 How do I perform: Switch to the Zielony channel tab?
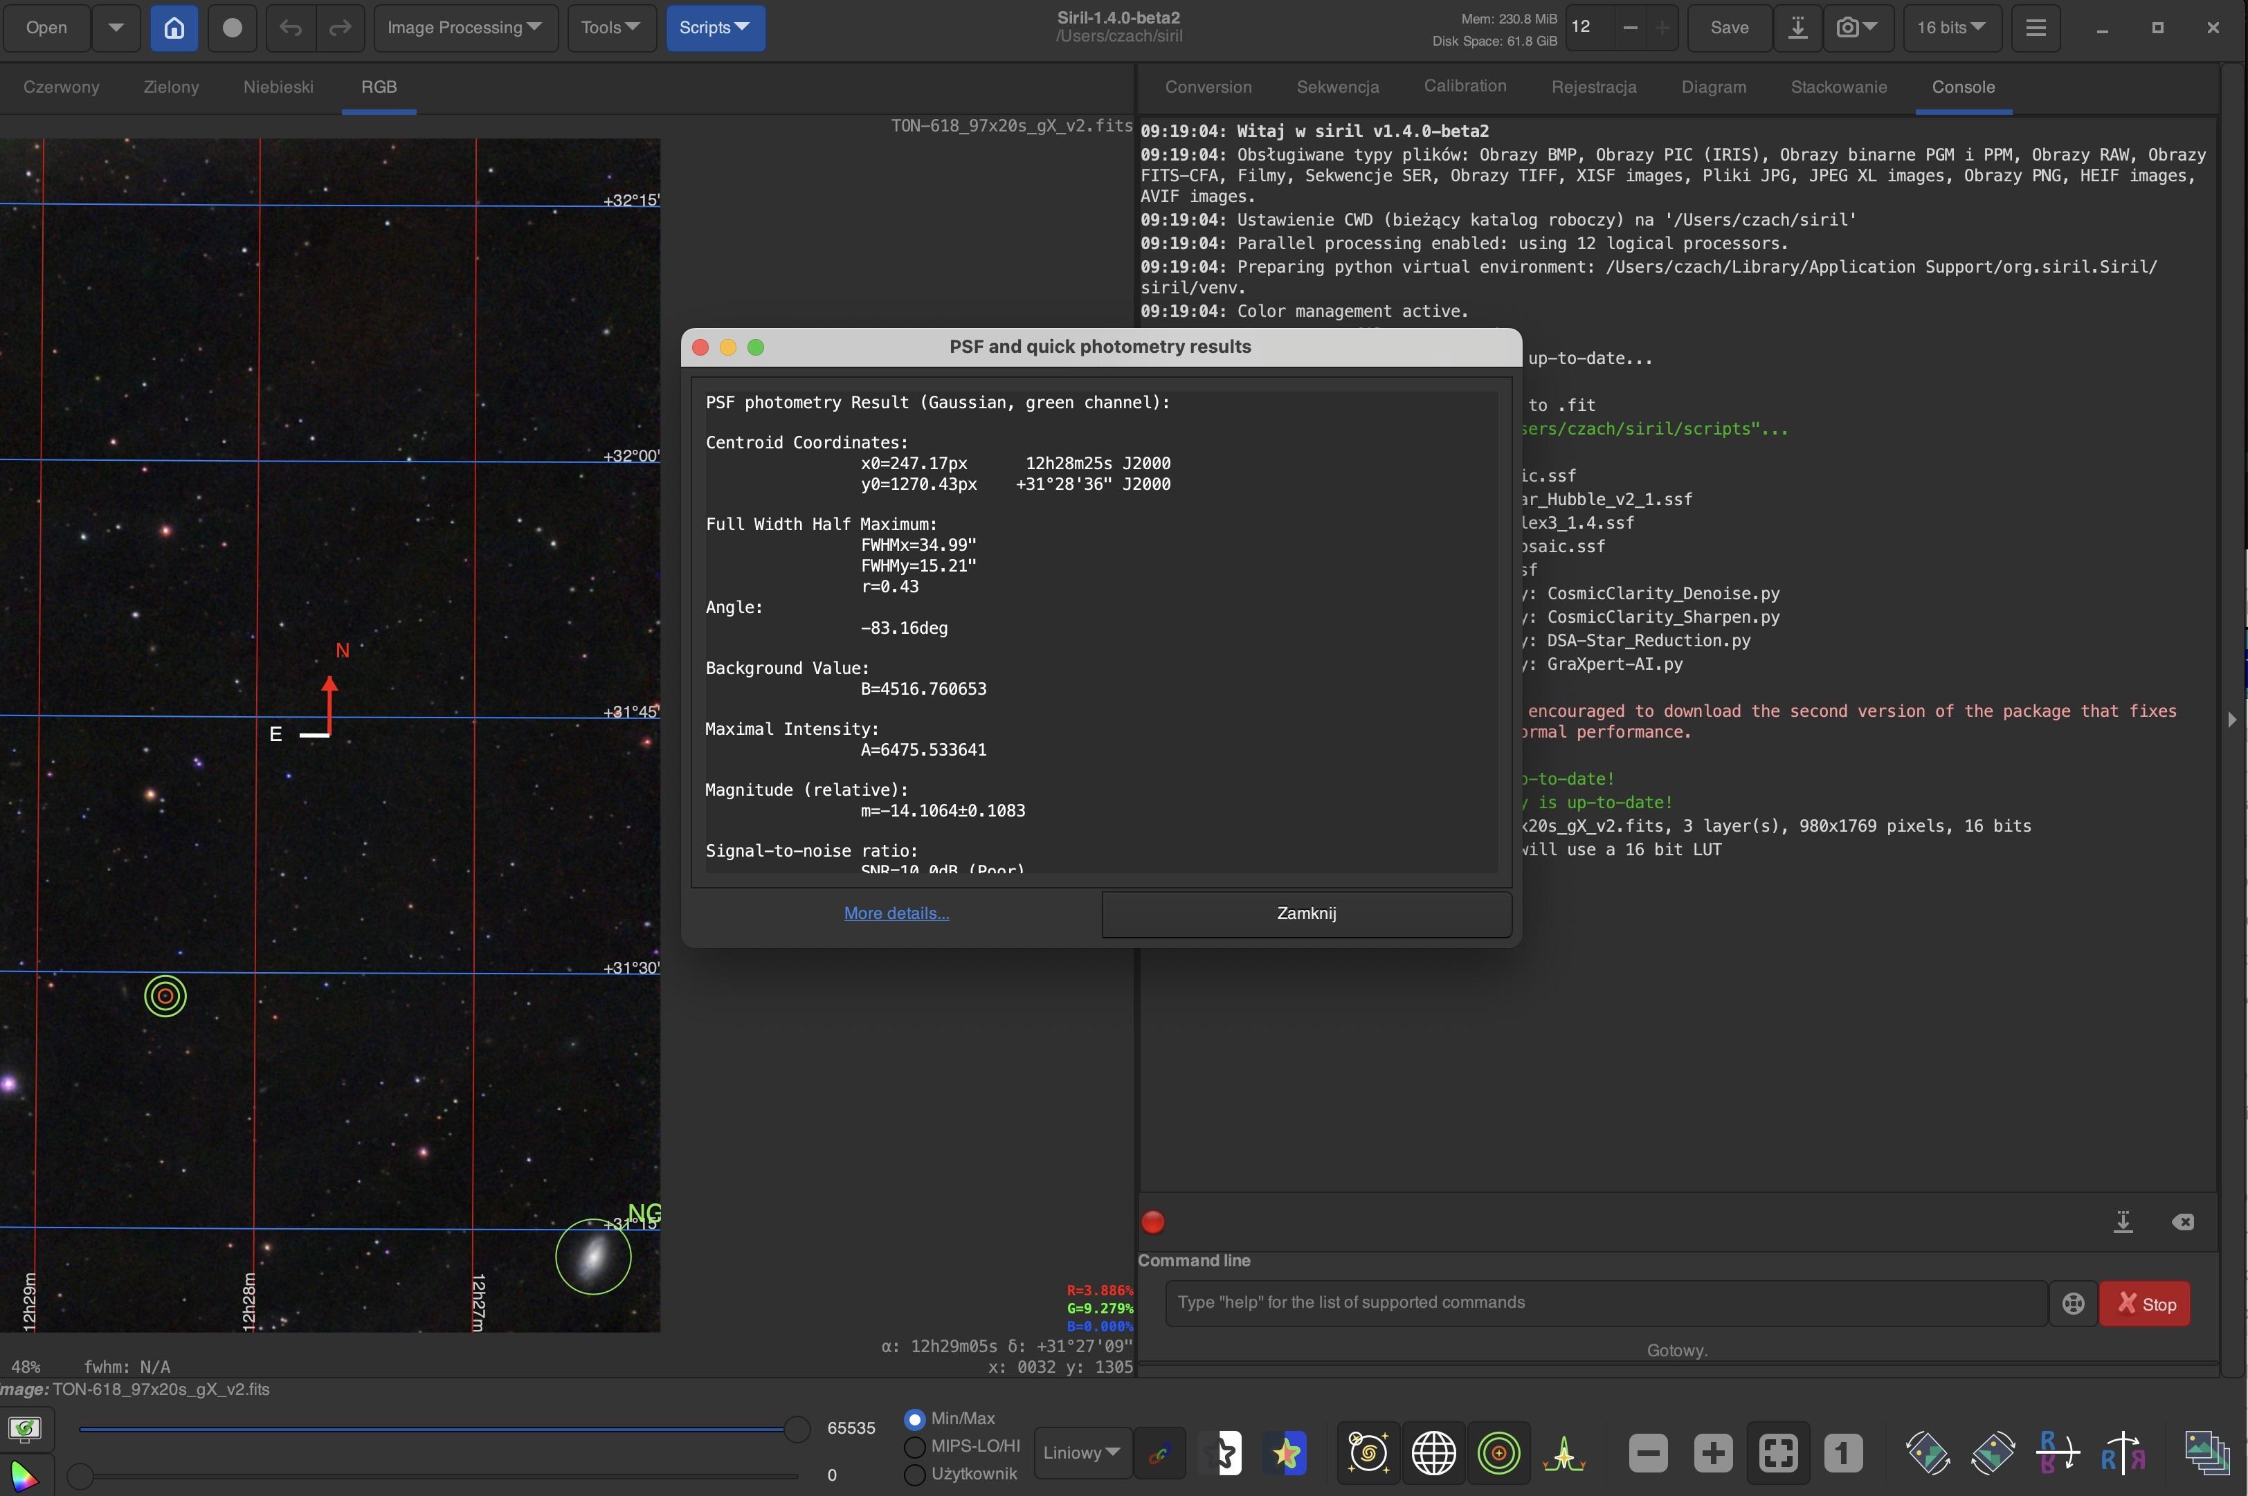[172, 86]
